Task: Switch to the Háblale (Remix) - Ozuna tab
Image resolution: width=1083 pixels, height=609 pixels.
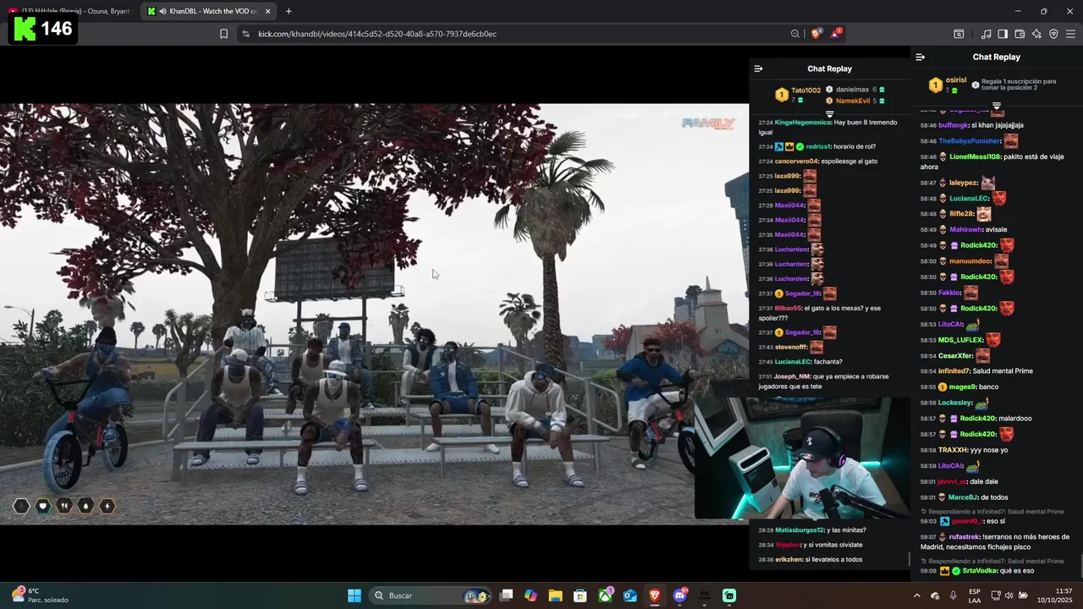Action: pos(71,11)
